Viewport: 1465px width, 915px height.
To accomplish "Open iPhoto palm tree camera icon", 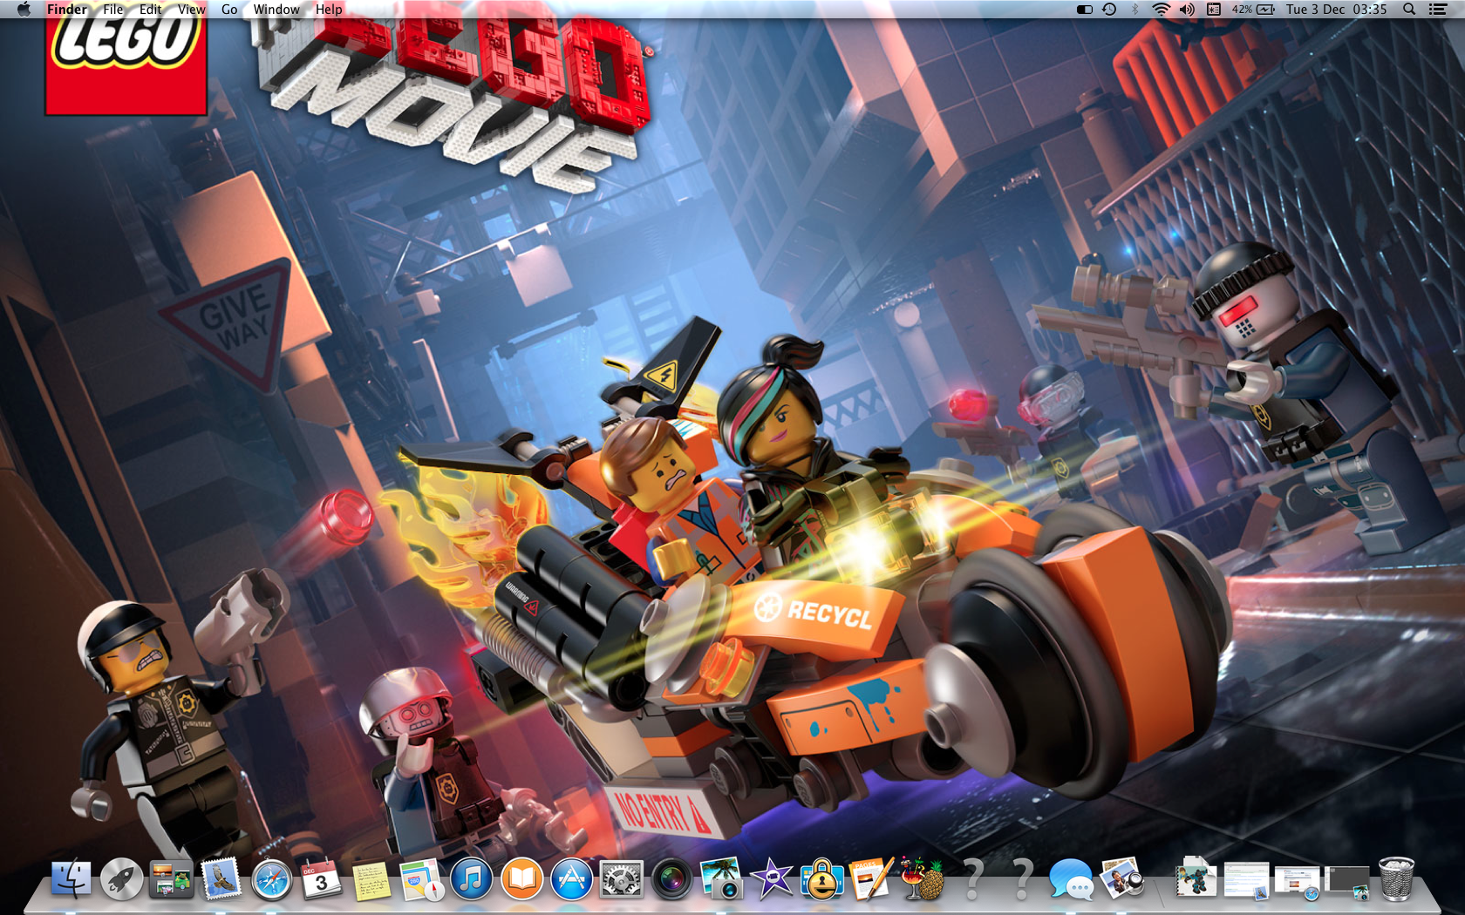I will click(x=722, y=878).
